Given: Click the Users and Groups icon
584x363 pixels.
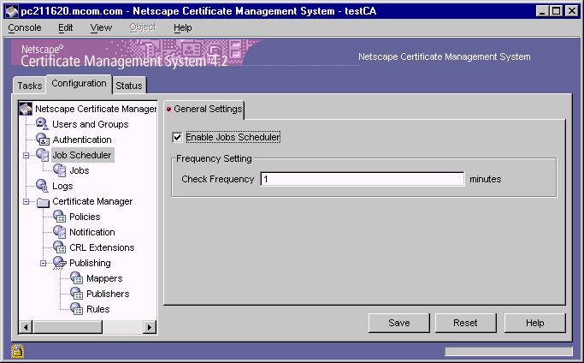Looking at the screenshot, I should pyautogui.click(x=42, y=124).
